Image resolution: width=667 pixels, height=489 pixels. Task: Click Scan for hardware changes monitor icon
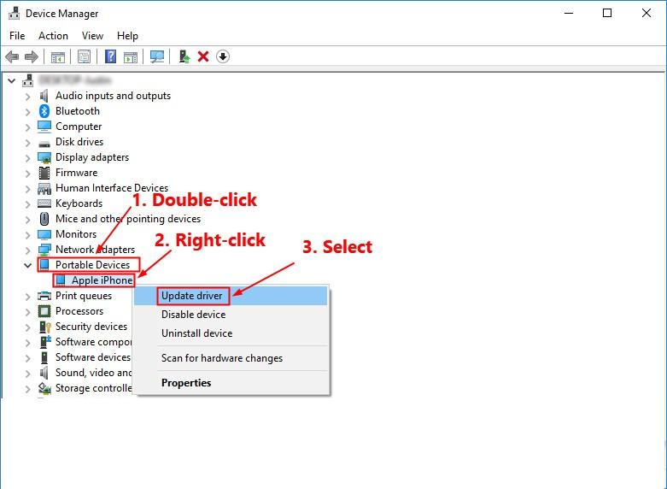[156, 56]
